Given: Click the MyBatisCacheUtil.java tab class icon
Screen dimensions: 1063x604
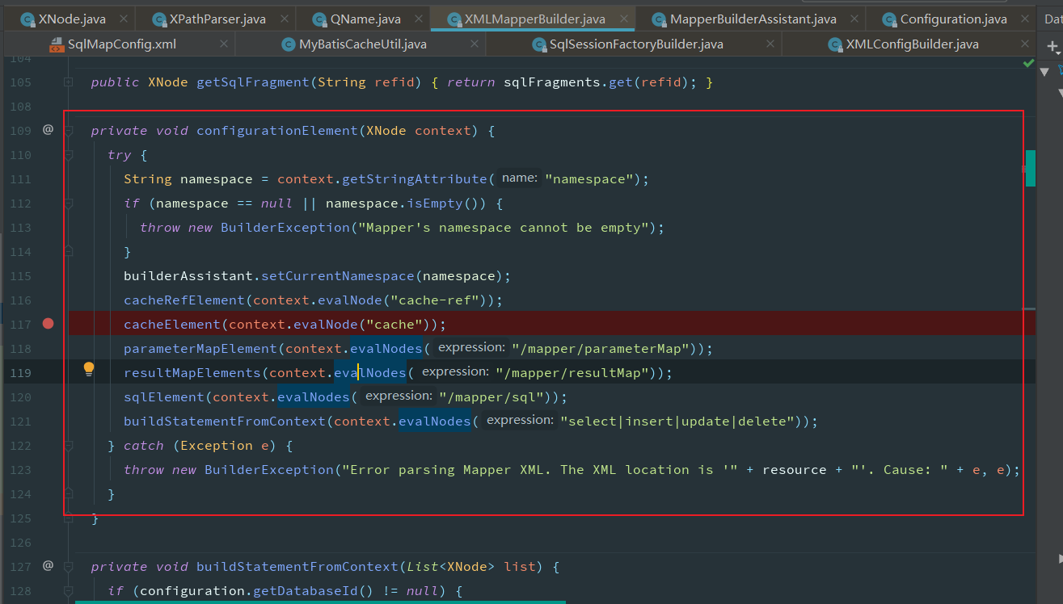Looking at the screenshot, I should pyautogui.click(x=288, y=44).
